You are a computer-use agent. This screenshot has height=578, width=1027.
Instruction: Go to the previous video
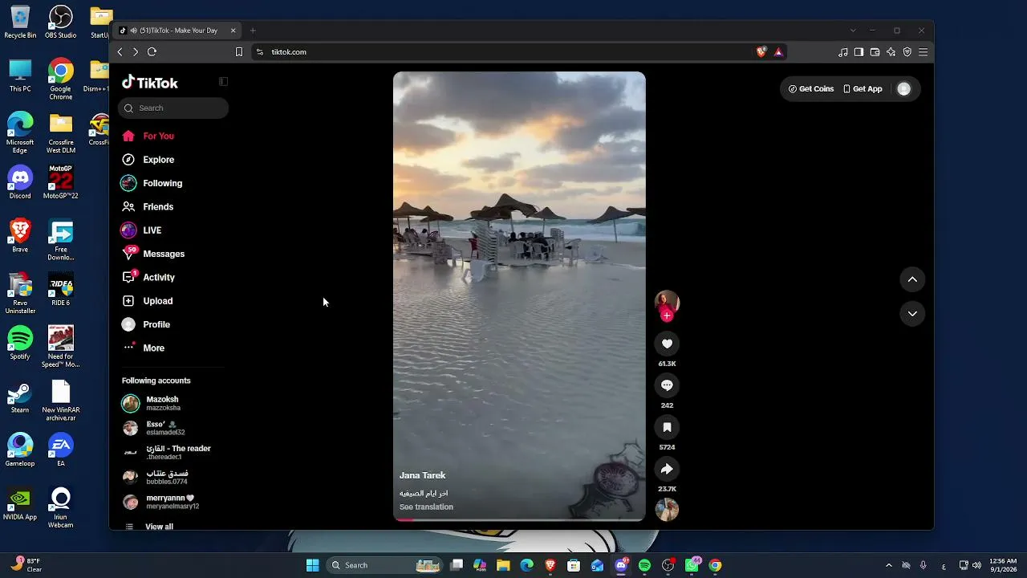pyautogui.click(x=912, y=279)
